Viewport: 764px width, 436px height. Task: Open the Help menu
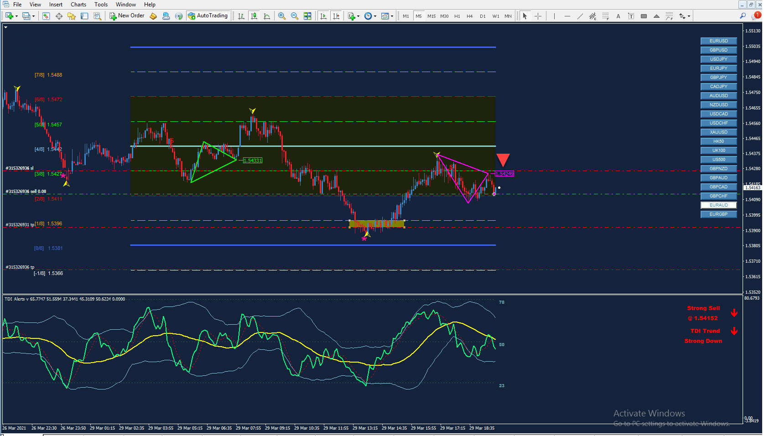point(150,5)
